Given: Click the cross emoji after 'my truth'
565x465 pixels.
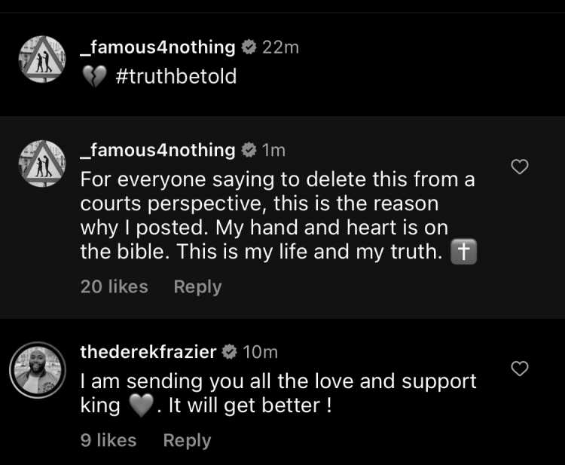Looking at the screenshot, I should pyautogui.click(x=464, y=251).
